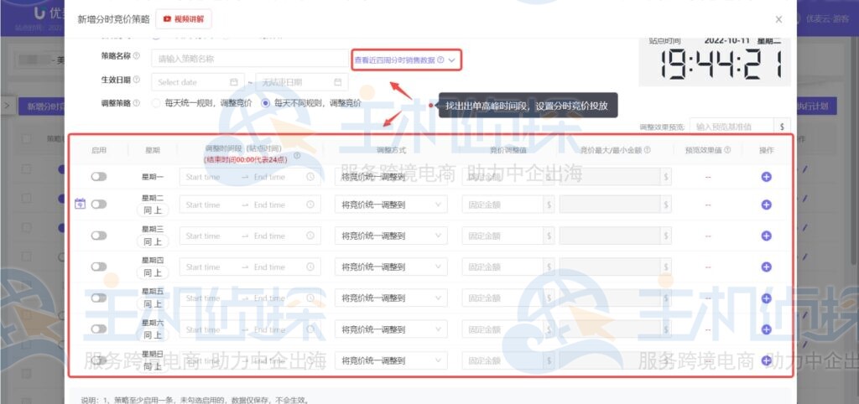This screenshot has height=404, width=859.
Task: Expand the left sidebar arrow in background page
Action: (6, 106)
